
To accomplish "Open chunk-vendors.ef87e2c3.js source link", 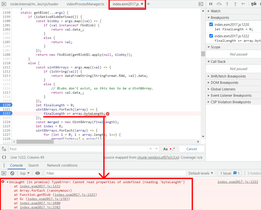I will 158,157.
